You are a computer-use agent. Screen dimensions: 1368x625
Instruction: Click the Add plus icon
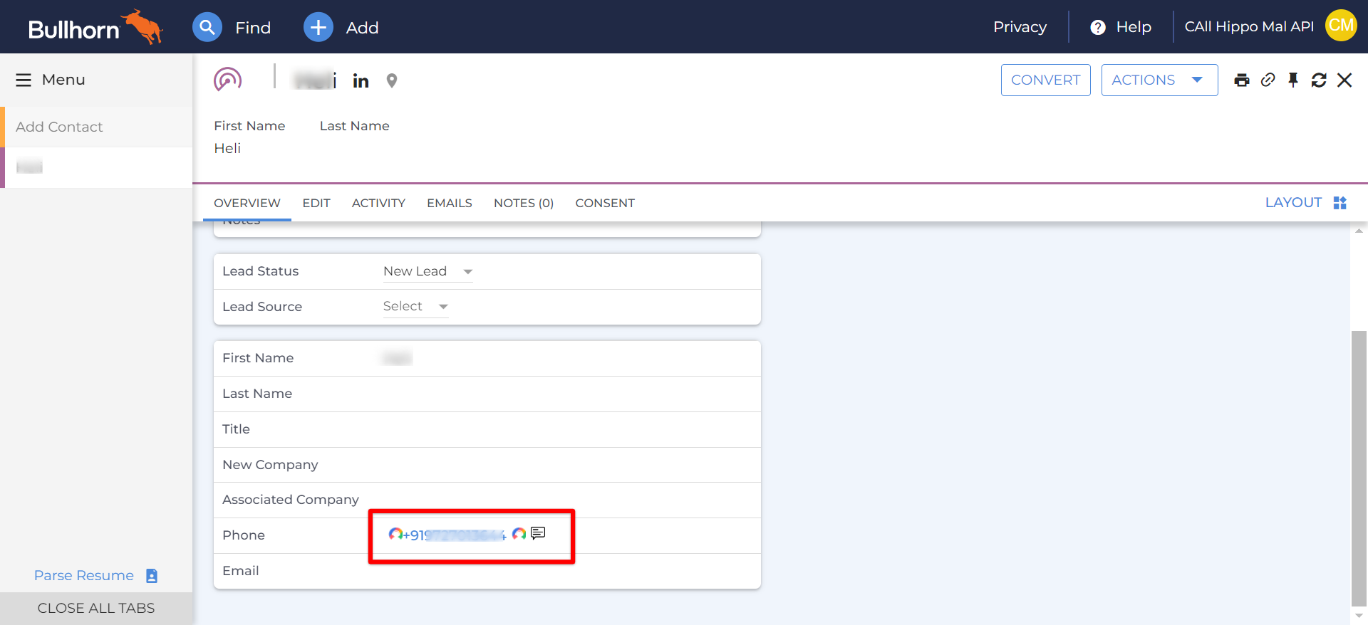point(318,27)
